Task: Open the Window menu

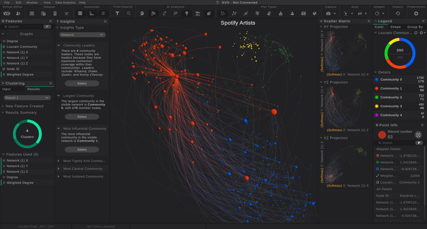Action: [x=32, y=2]
